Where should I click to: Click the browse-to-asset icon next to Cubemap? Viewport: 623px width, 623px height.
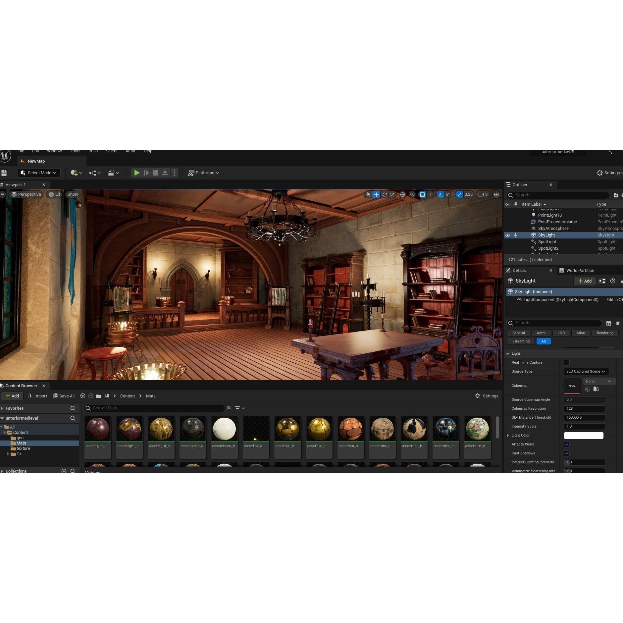(x=597, y=389)
